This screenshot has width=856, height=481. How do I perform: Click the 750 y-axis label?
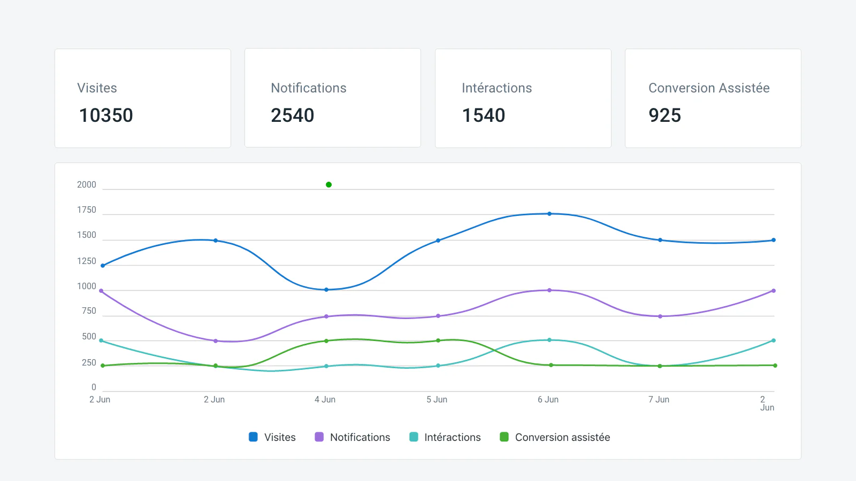89,311
